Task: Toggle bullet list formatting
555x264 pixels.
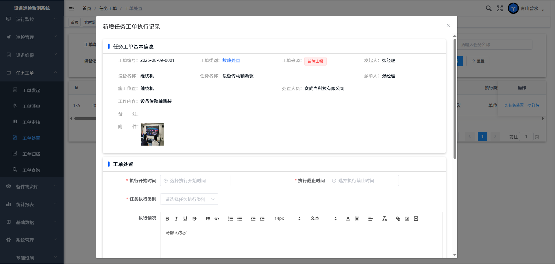Action: click(240, 219)
